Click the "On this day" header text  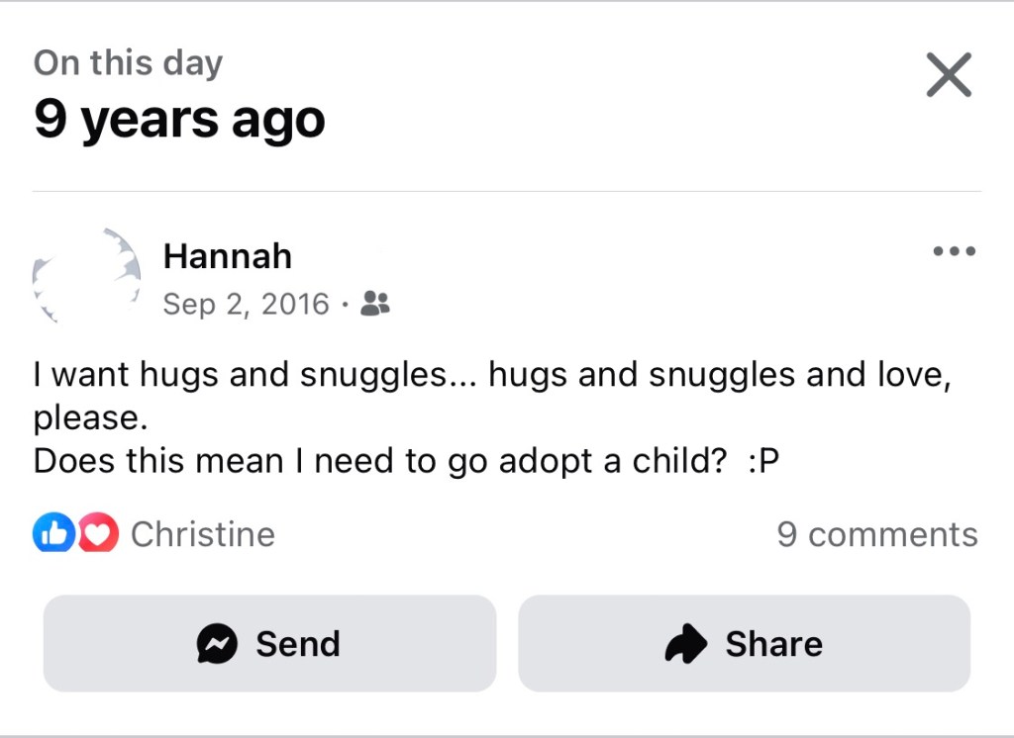[128, 62]
